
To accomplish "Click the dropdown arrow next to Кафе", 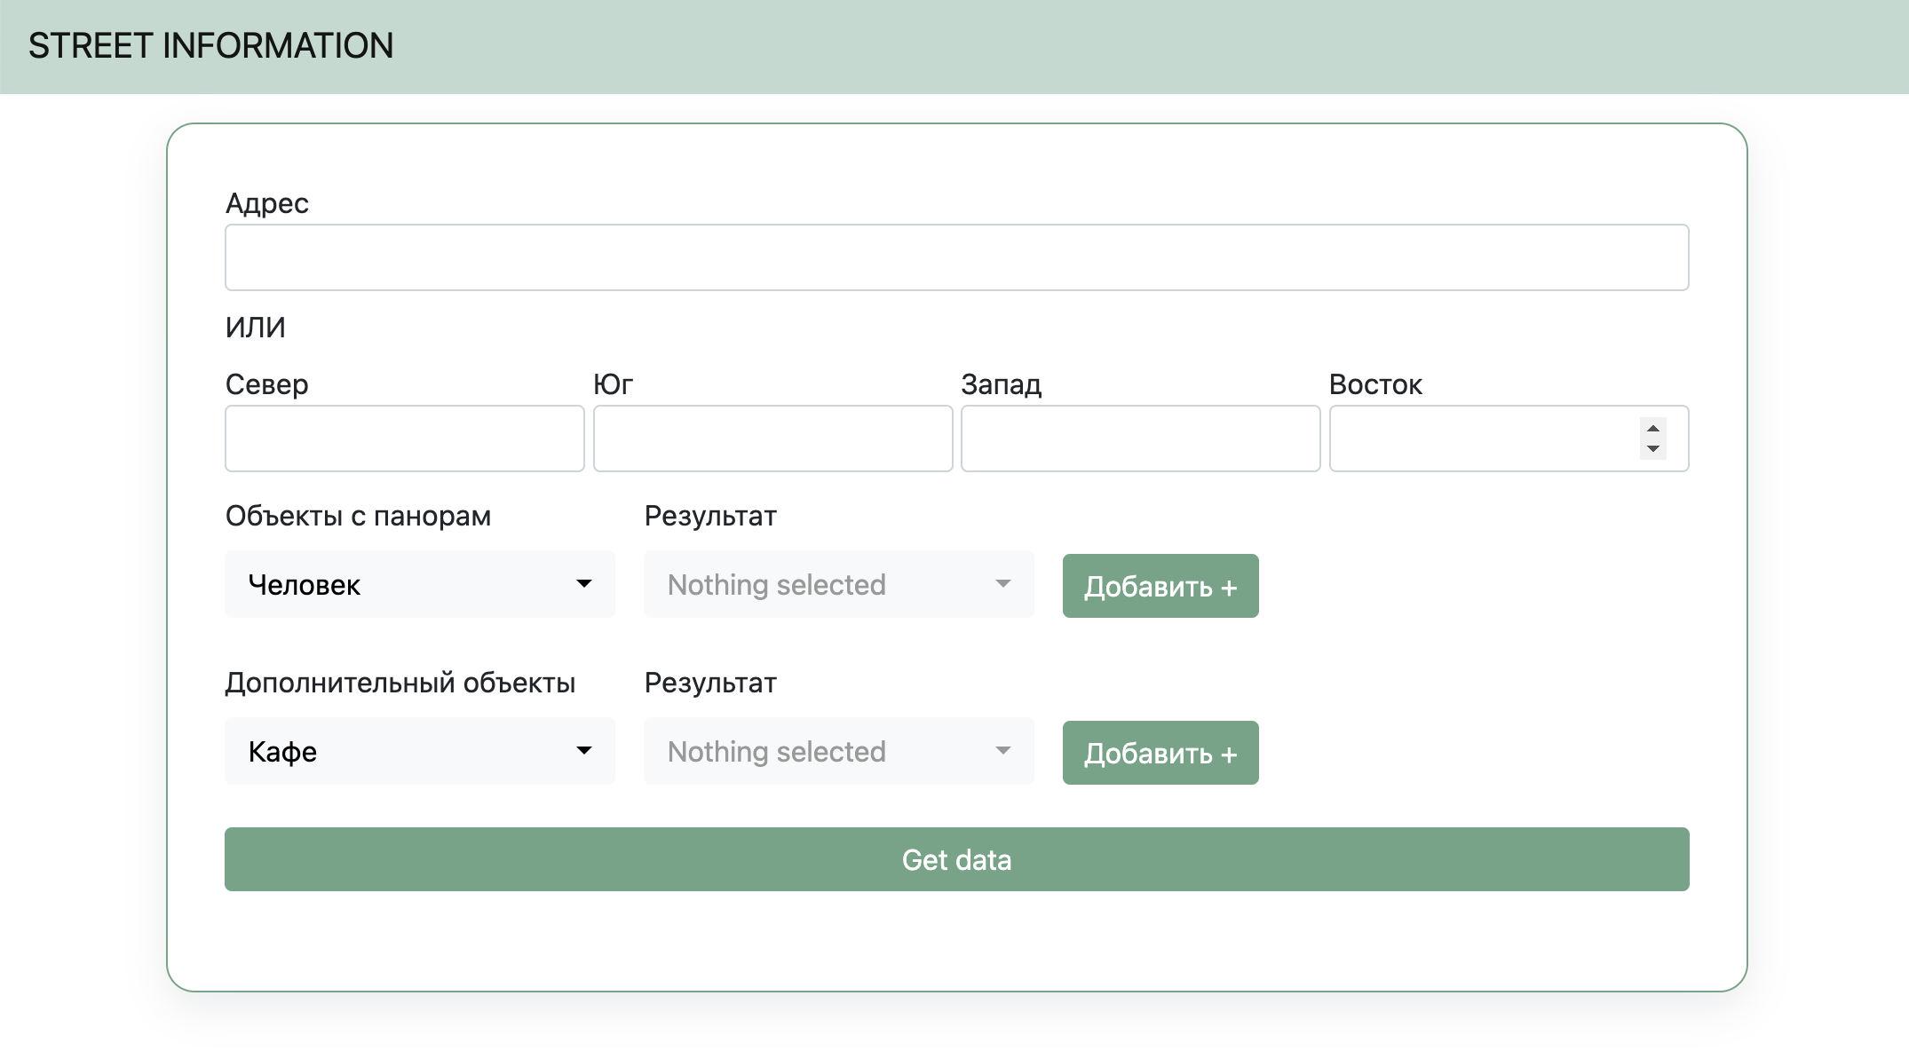I will coord(586,751).
